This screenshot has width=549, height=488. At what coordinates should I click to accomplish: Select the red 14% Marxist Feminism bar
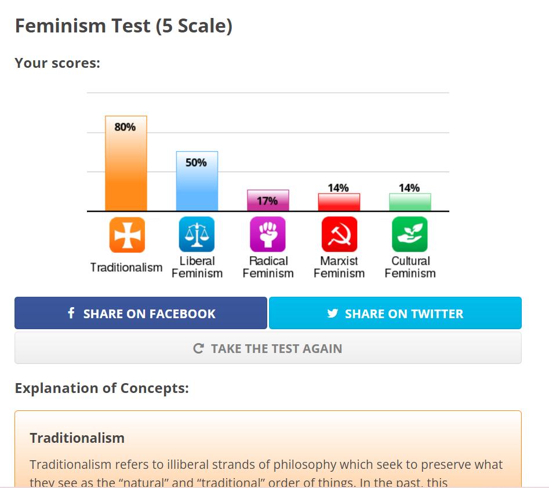[x=339, y=202]
